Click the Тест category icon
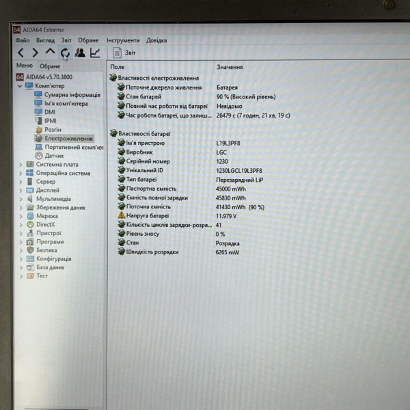Viewport: 410px width, 410px height. [30, 276]
